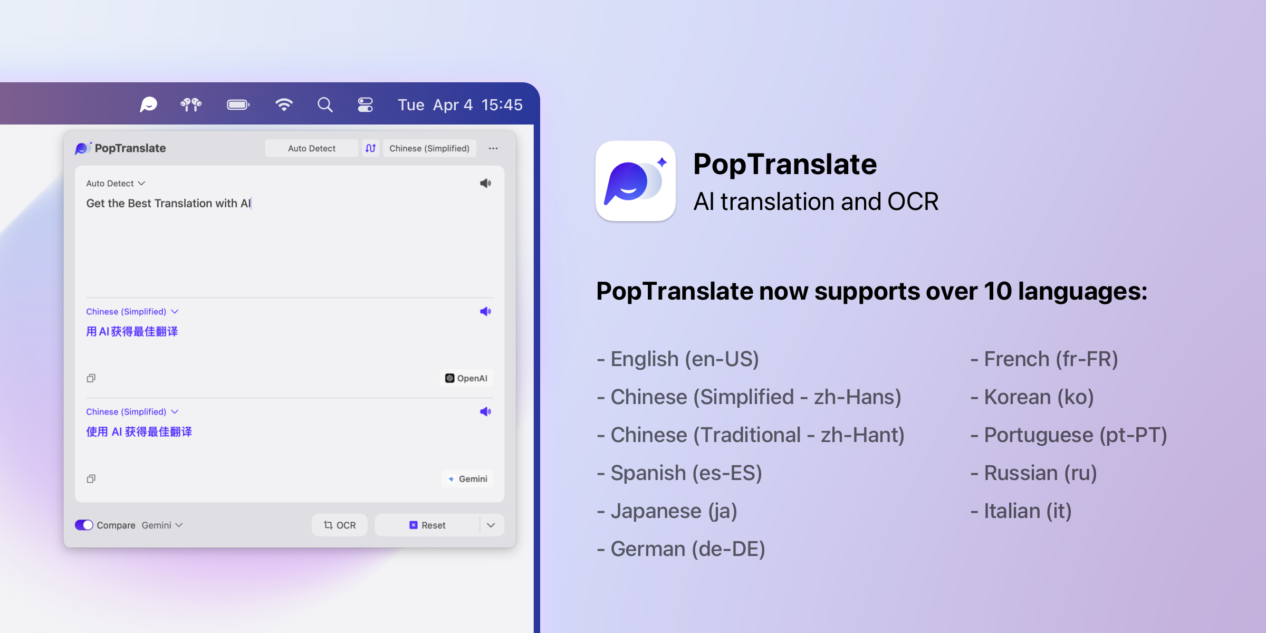This screenshot has width=1266, height=633.
Task: Click Gemini translation text 使用 AI 获得最佳翻译
Action: click(139, 431)
